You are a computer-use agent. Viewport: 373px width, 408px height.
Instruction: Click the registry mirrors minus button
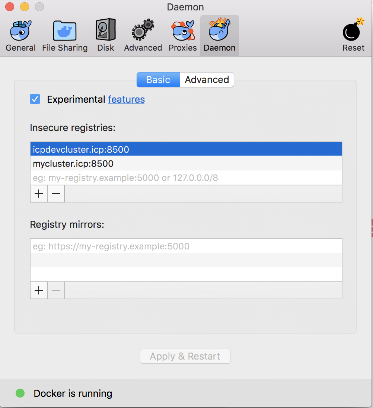(56, 290)
